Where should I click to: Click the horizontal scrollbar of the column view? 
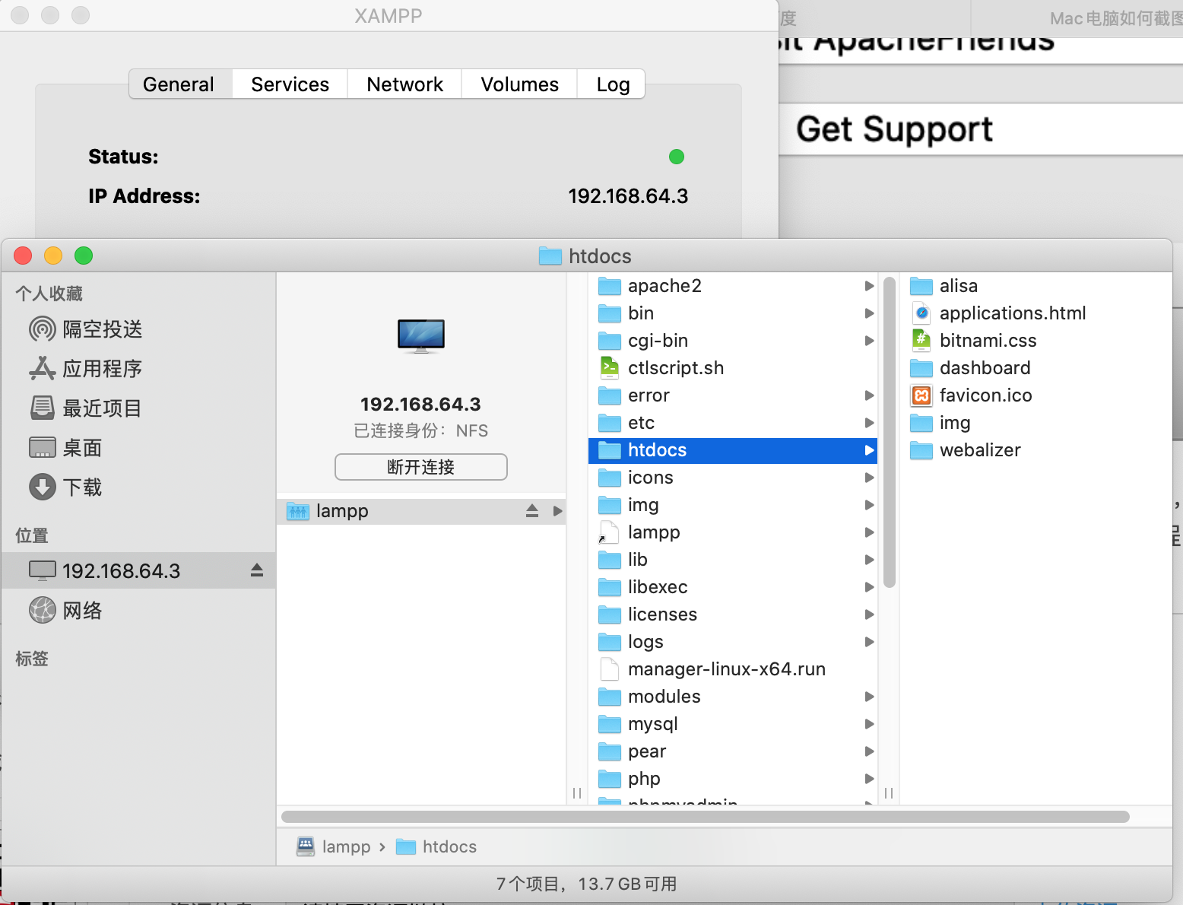pyautogui.click(x=706, y=817)
